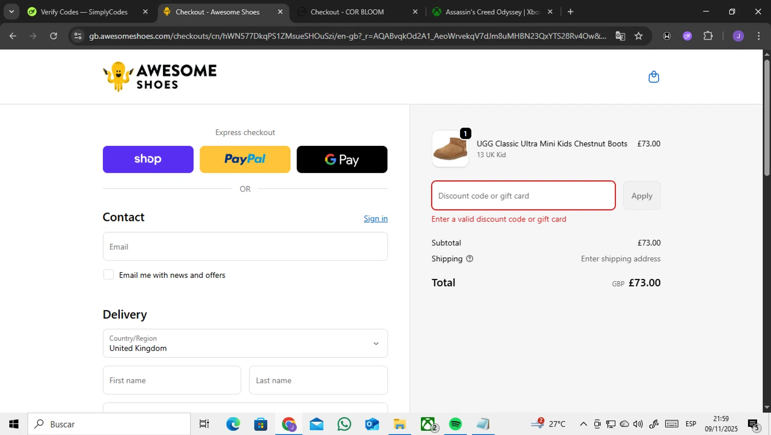The height and width of the screenshot is (435, 771).
Task: Click the browser address bar URL
Action: click(x=347, y=36)
